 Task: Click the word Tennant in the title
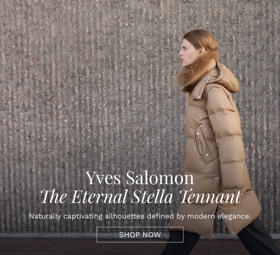click(210, 196)
